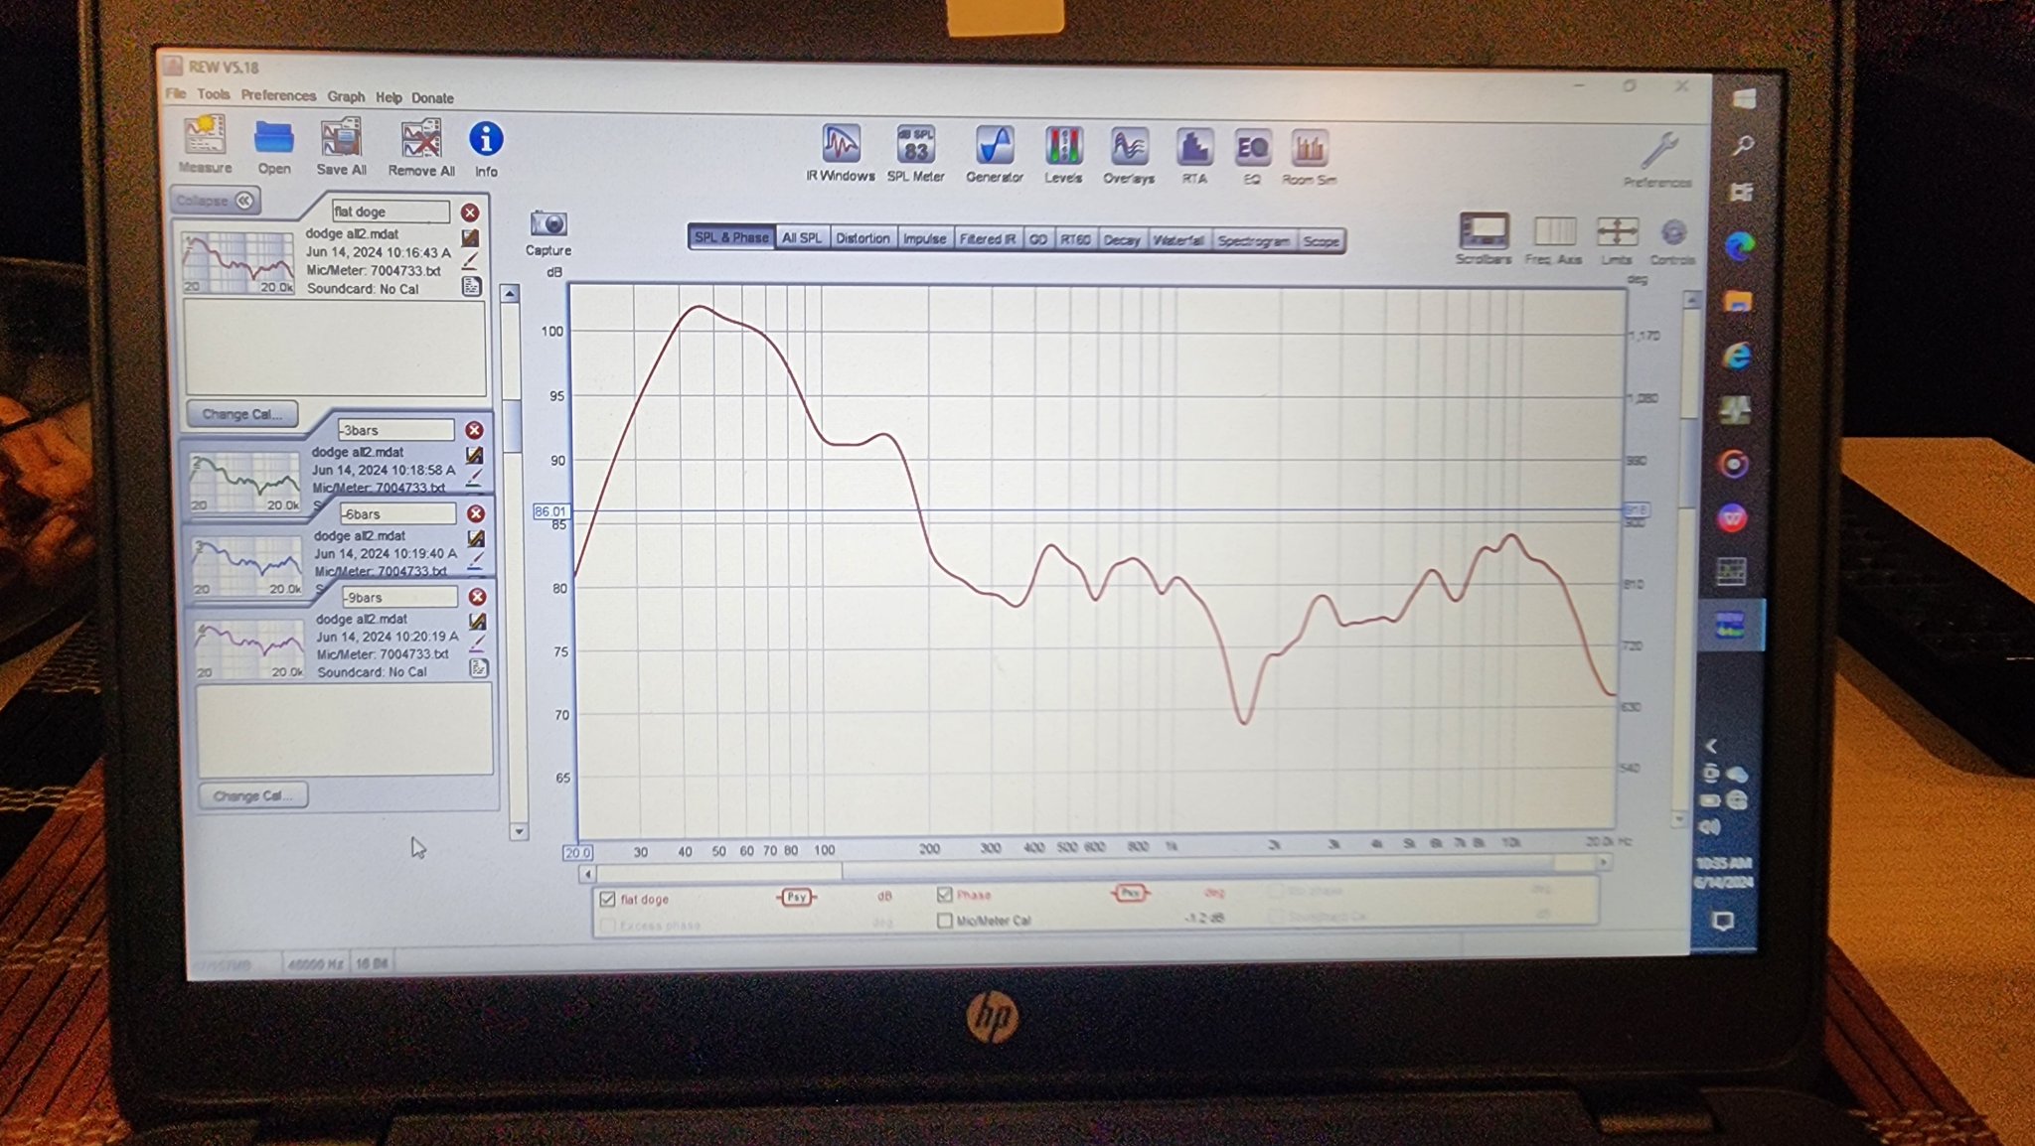
Task: Open the RTA window
Action: 1194,149
